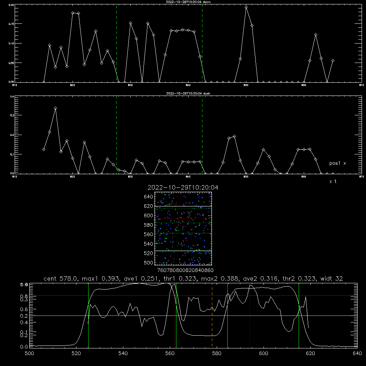The image size is (366, 366).
Task: Click the 'pos1 x' label
Action: click(x=337, y=163)
